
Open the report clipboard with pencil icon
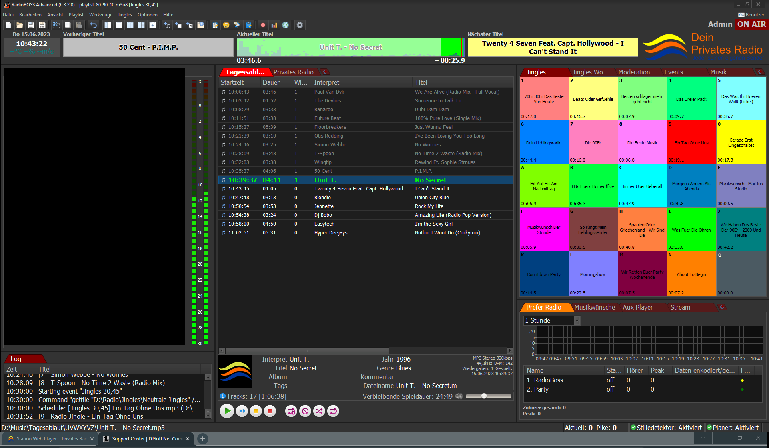coord(248,25)
